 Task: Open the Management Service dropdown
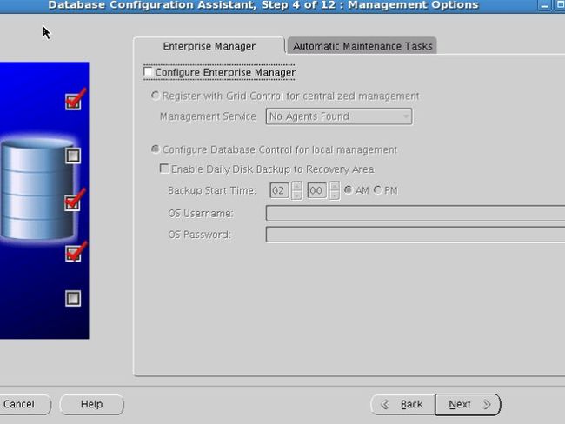tap(339, 116)
